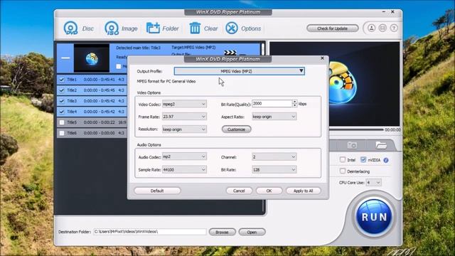Clear the loaded title list
The image size is (455, 256).
203,28
